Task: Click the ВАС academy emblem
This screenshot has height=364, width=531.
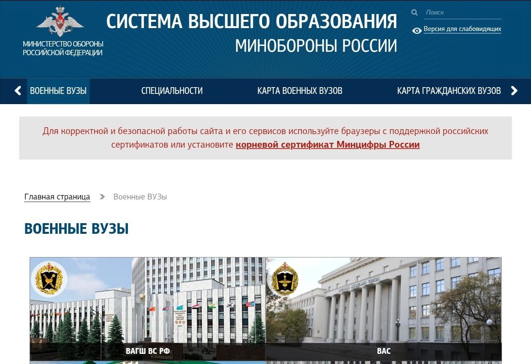Action: tap(285, 279)
